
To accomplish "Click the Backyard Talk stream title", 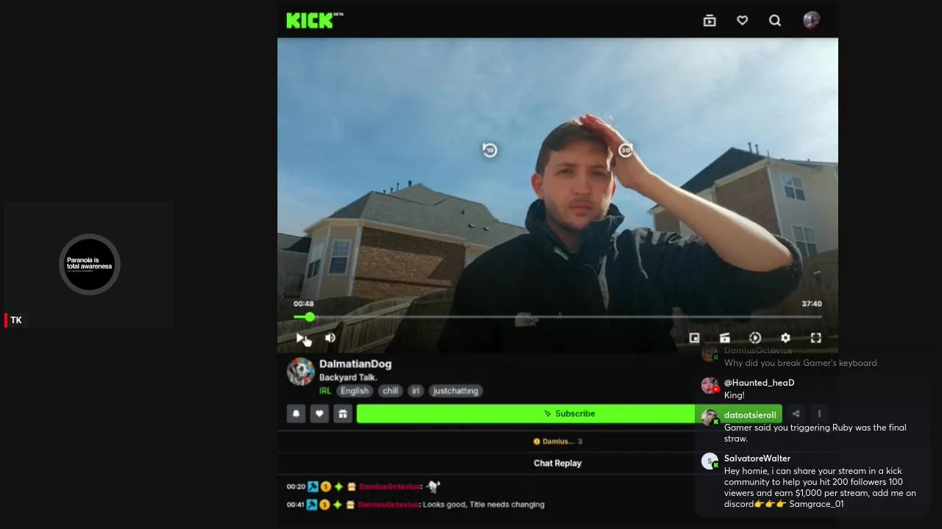I will 348,378.
